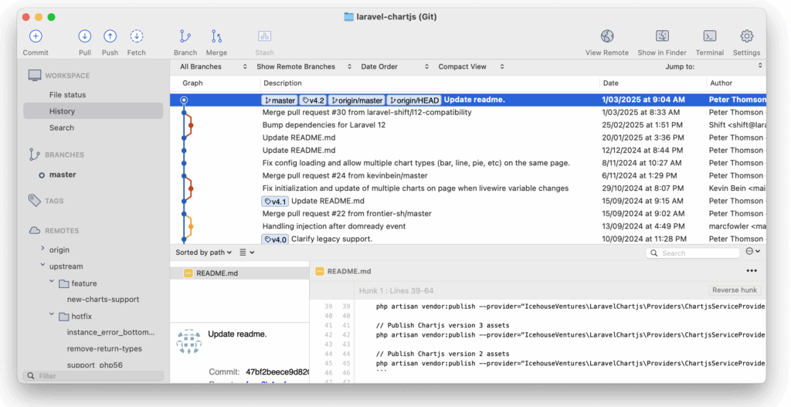The height and width of the screenshot is (407, 791).
Task: Click the v4.2 tag label
Action: pyautogui.click(x=313, y=100)
